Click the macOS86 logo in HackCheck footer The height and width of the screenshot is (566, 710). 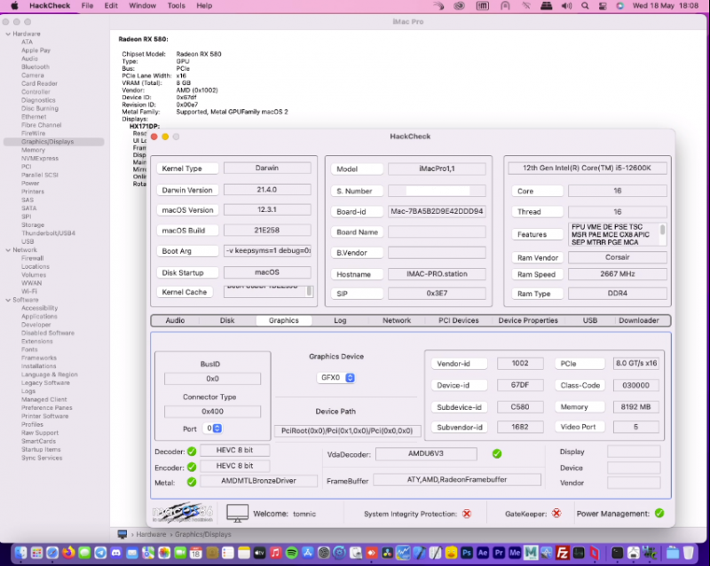[184, 513]
